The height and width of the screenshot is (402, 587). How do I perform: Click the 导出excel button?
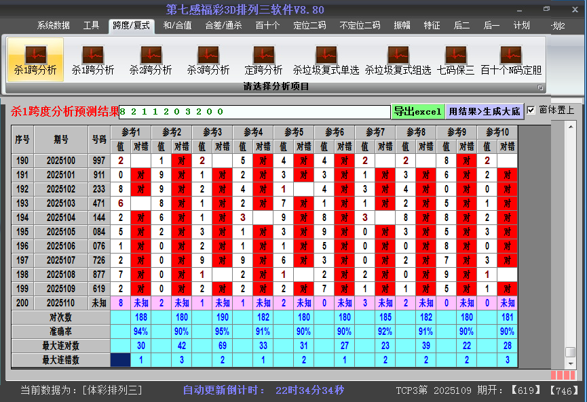click(x=418, y=111)
